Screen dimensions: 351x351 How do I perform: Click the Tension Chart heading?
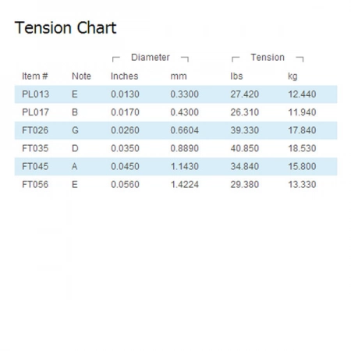[x=66, y=27]
